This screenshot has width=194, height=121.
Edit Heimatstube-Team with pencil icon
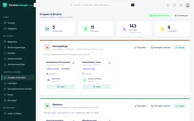(x=109, y=63)
